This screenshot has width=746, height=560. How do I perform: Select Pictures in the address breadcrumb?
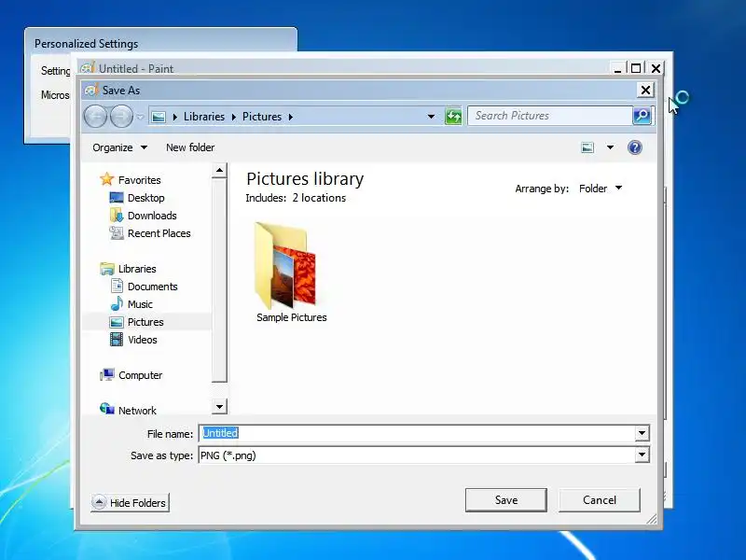click(x=262, y=117)
